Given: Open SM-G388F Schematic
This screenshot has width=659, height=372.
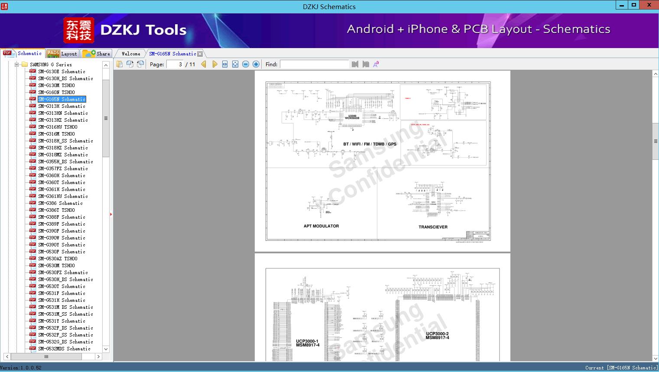Looking at the screenshot, I should [x=62, y=217].
